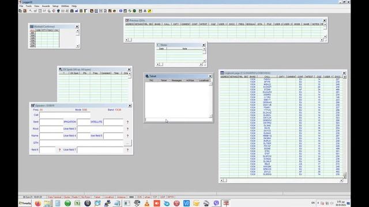Click the Logger32 antenna icon in taskbar

[x=226, y=203]
